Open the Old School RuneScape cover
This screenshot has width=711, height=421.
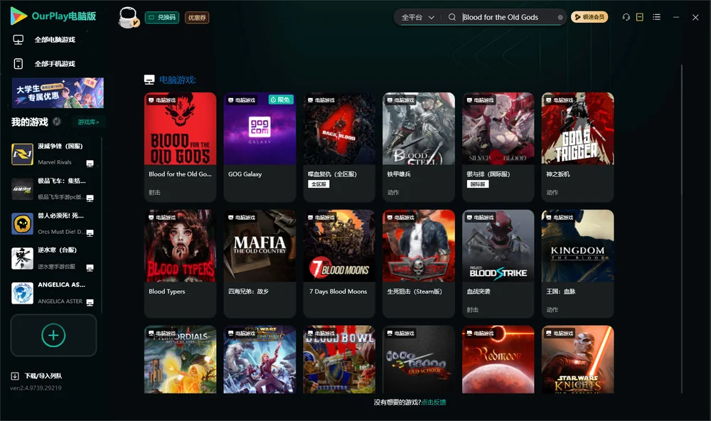(419, 359)
